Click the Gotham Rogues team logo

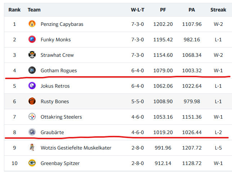[x=32, y=70]
